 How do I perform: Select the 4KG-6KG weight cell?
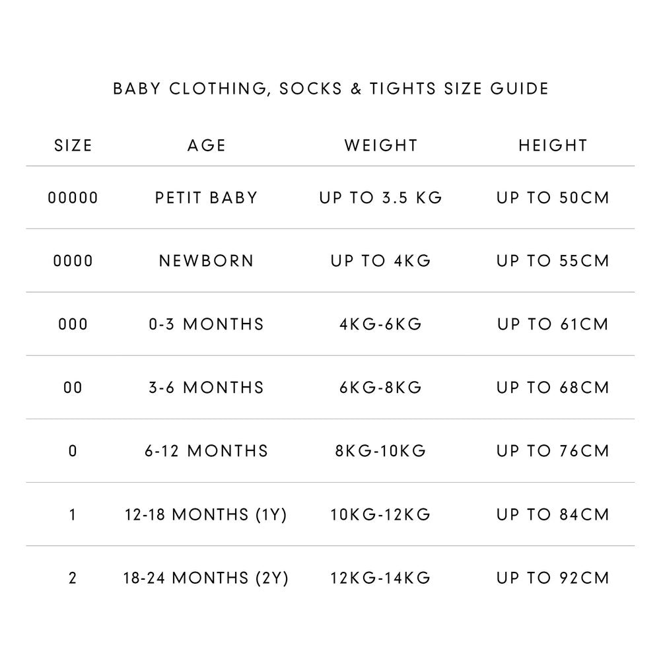381,324
